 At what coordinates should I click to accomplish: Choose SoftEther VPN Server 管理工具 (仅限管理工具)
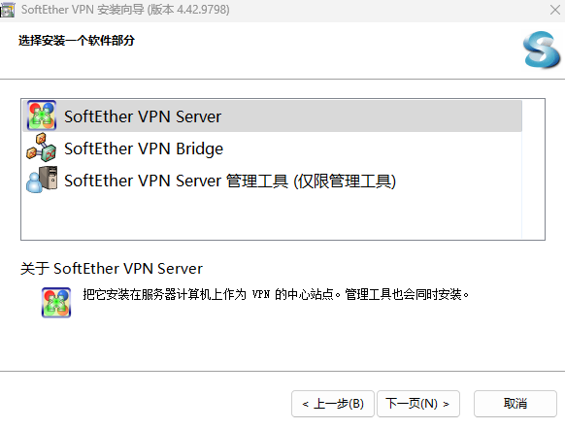230,181
